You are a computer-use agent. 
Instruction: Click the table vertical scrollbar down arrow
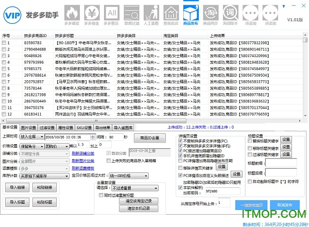click(x=305, y=115)
